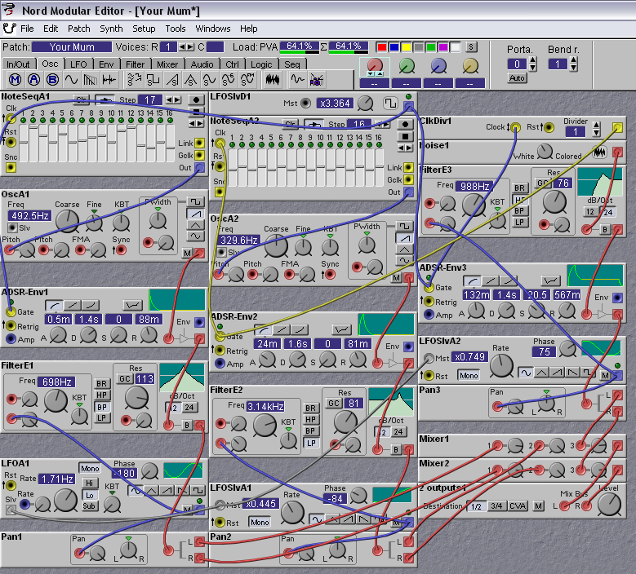This screenshot has height=574, width=636.
Task: Pick the red cable color swatch
Action: click(x=381, y=47)
